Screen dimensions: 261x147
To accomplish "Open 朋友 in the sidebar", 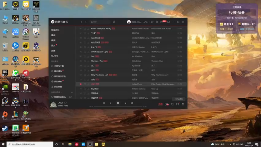I will 53,45.
